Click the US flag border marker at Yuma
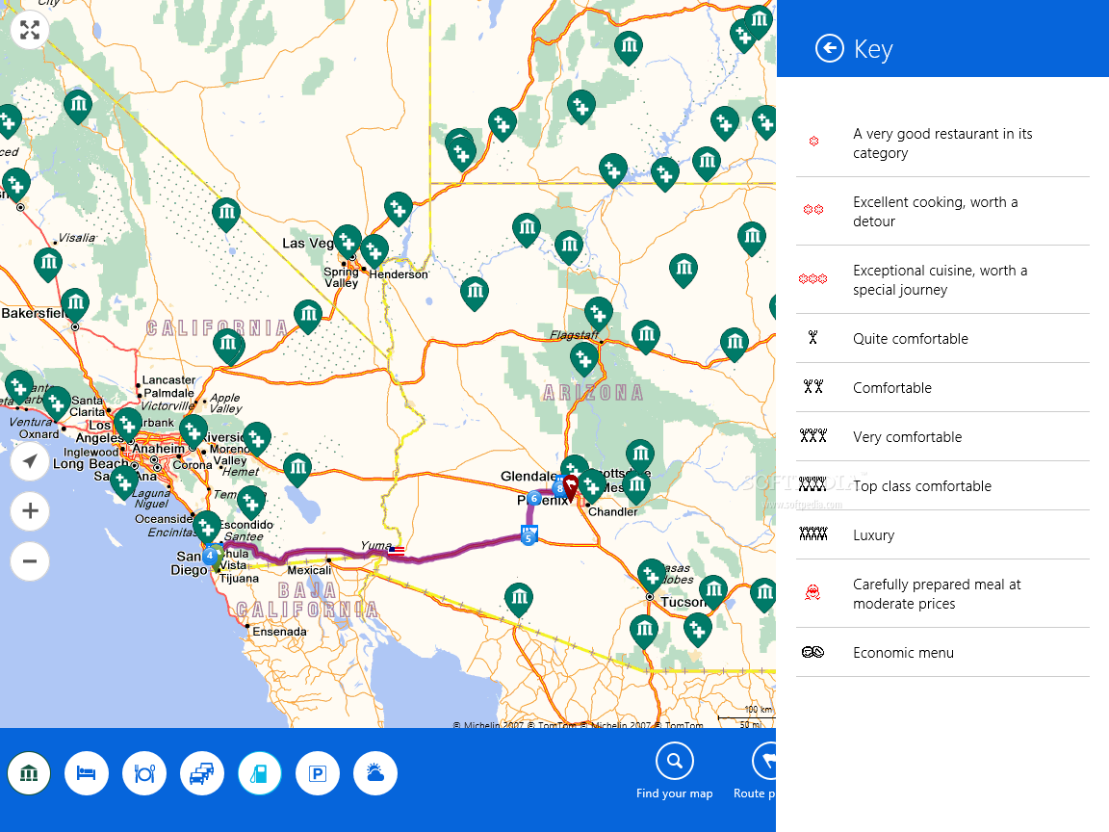Image resolution: width=1109 pixels, height=832 pixels. (396, 551)
